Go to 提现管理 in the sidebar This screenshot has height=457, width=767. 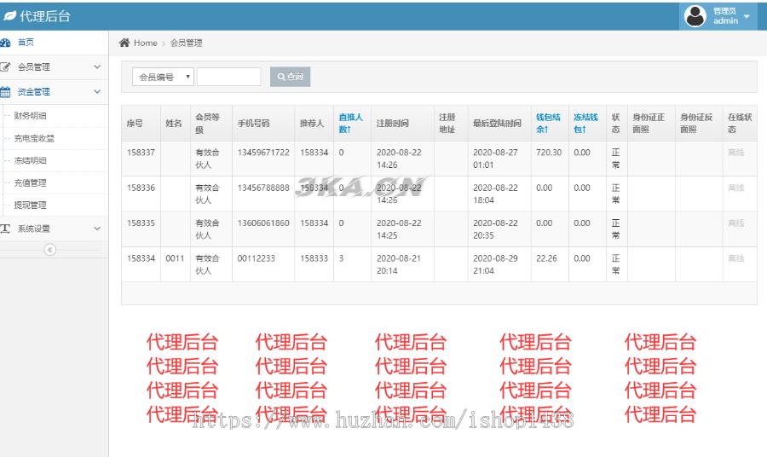tap(31, 205)
